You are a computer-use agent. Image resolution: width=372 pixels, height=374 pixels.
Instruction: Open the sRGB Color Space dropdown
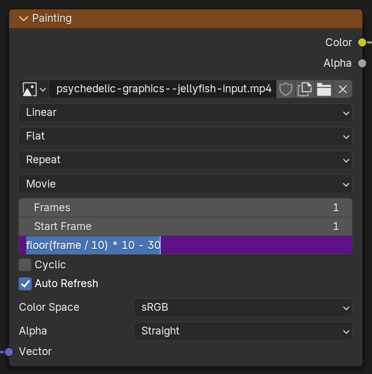point(243,307)
